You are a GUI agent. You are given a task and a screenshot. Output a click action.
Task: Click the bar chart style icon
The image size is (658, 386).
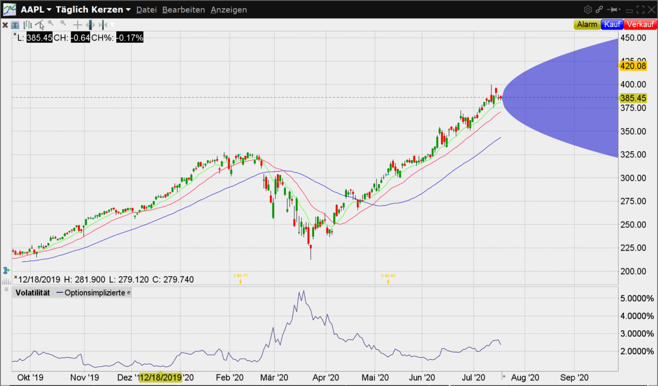coord(27,25)
